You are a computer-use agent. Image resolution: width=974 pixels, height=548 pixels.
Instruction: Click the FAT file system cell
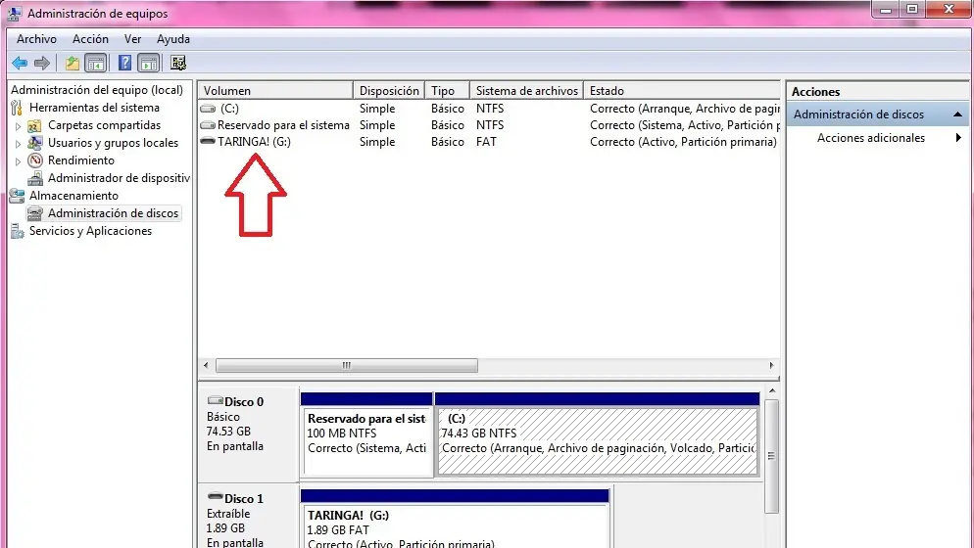pos(486,142)
